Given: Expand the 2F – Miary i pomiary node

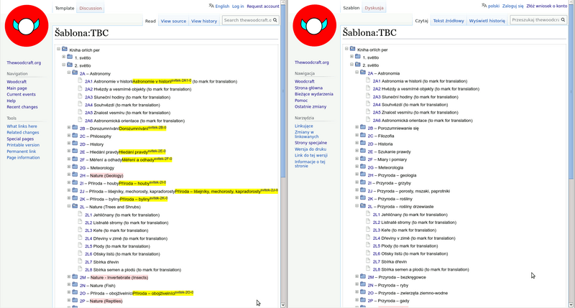Looking at the screenshot, I should [356, 159].
